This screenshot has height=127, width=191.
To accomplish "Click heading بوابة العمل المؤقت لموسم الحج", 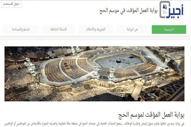I will pyautogui.click(x=151, y=115).
